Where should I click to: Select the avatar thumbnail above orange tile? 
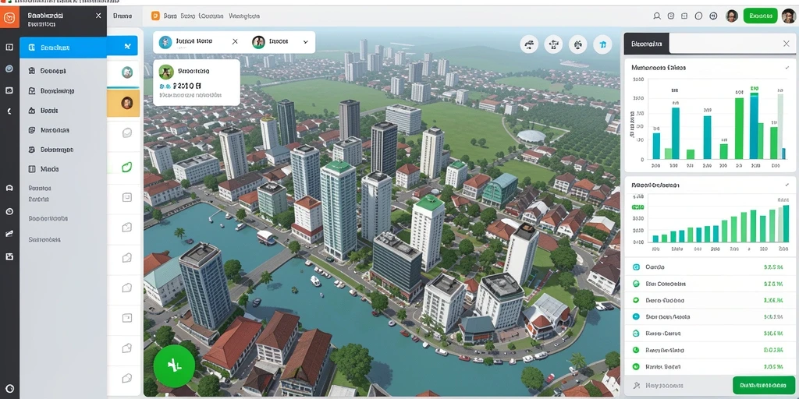pyautogui.click(x=127, y=72)
